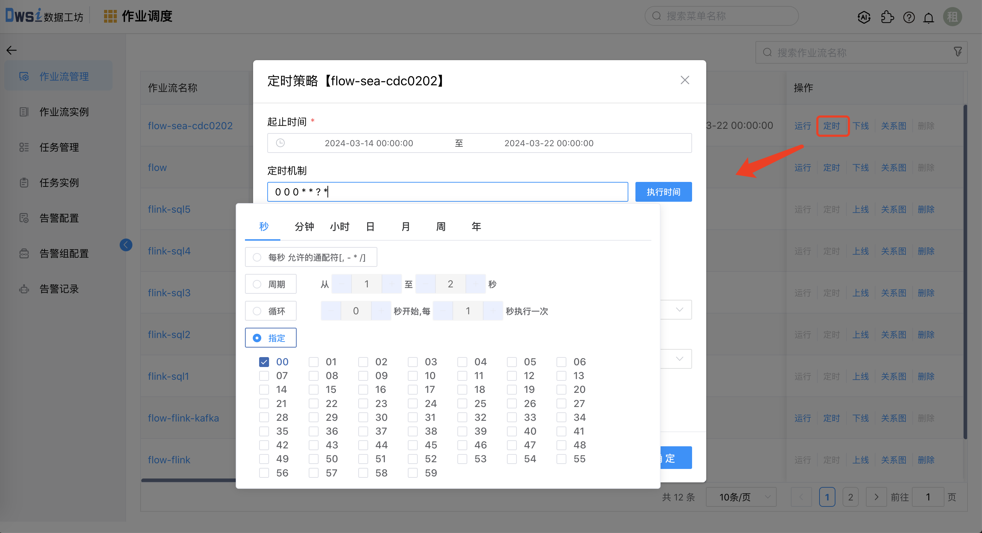Click the filter icon beside workflow search box
This screenshot has width=982, height=533.
click(x=958, y=52)
